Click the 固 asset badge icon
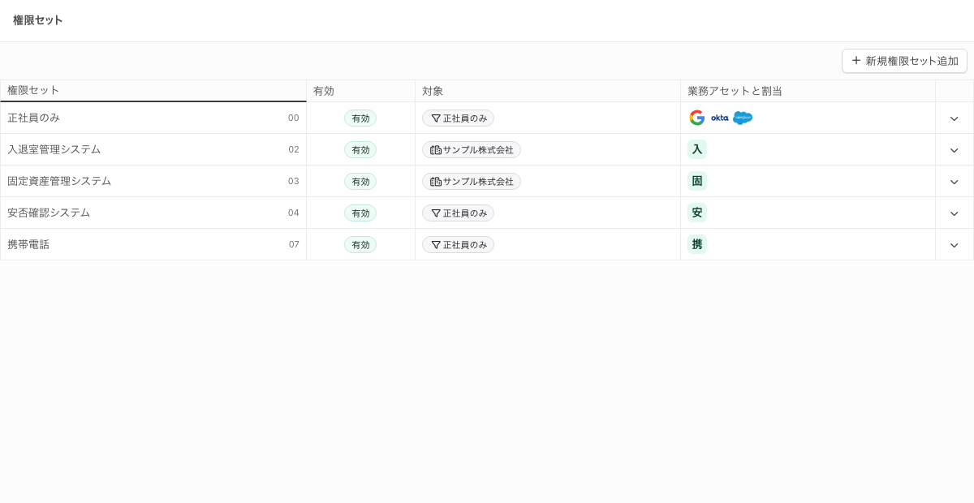Image resolution: width=974 pixels, height=503 pixels. [697, 181]
